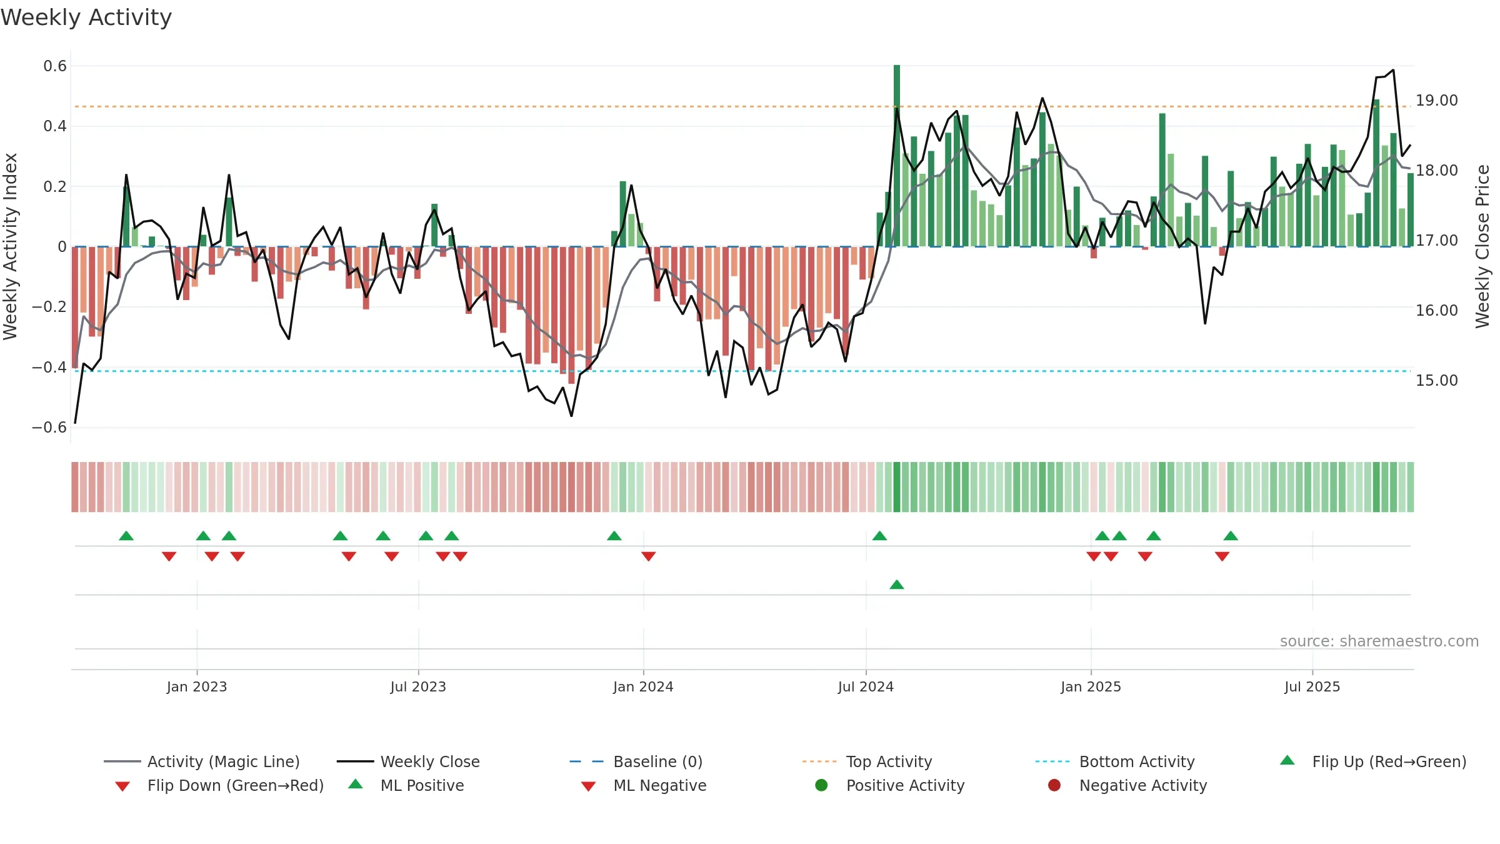Click the last flip-down marker near mid 2025
The width and height of the screenshot is (1500, 844).
click(x=1222, y=556)
